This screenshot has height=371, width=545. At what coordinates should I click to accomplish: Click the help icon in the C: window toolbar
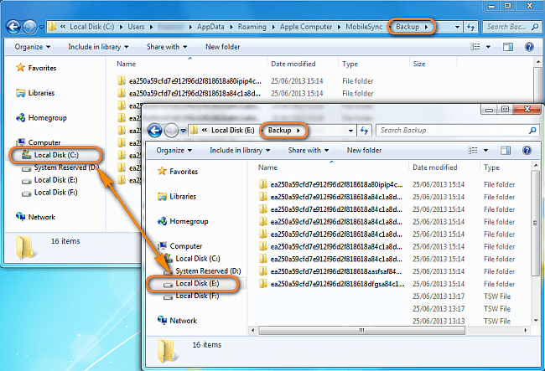(x=529, y=47)
